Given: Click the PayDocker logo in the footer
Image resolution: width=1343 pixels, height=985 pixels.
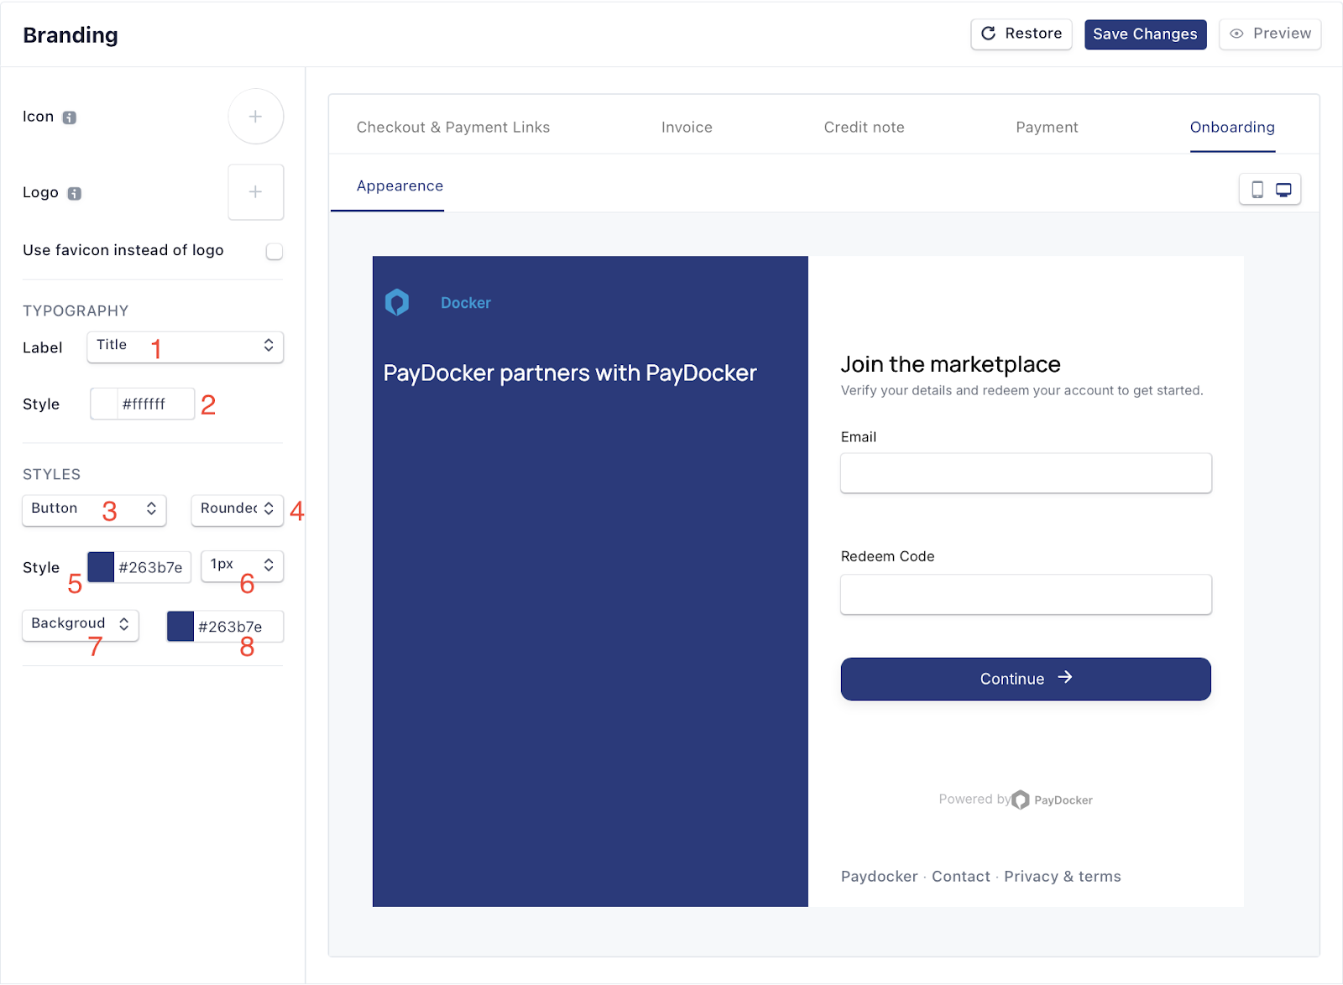Looking at the screenshot, I should 1021,800.
